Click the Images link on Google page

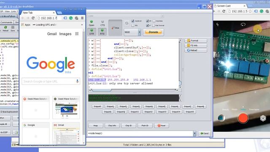tap(65, 34)
